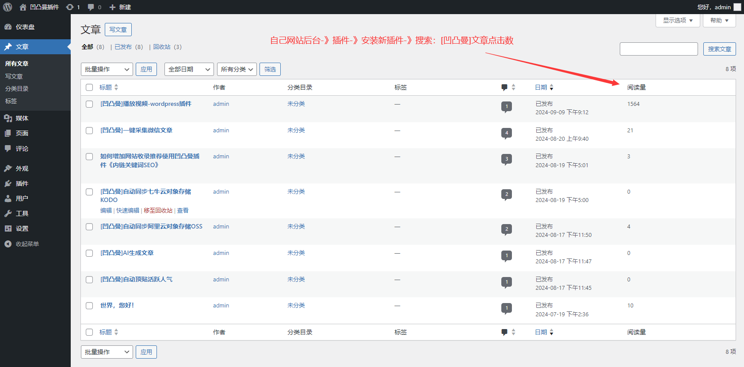Open 工具 tools icon in sidebar
This screenshot has width=744, height=367.
click(8, 213)
